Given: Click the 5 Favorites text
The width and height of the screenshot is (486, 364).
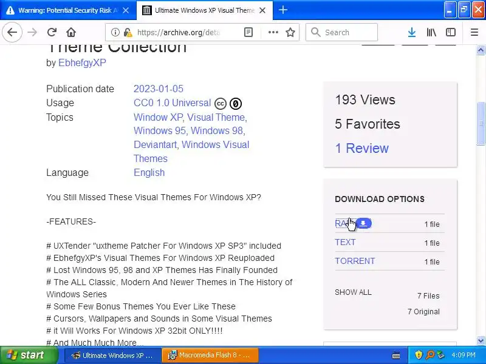Looking at the screenshot, I should tap(368, 124).
